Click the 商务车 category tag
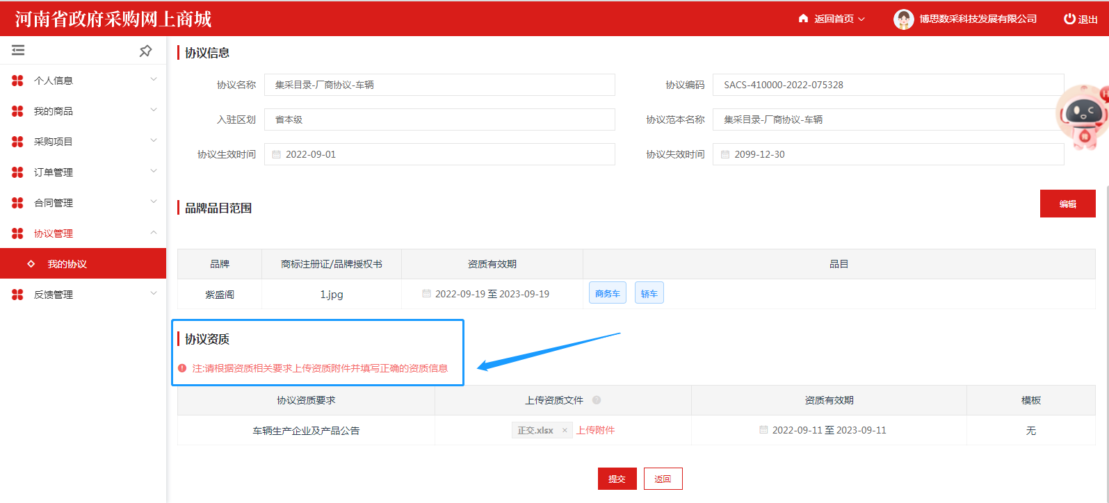 608,293
